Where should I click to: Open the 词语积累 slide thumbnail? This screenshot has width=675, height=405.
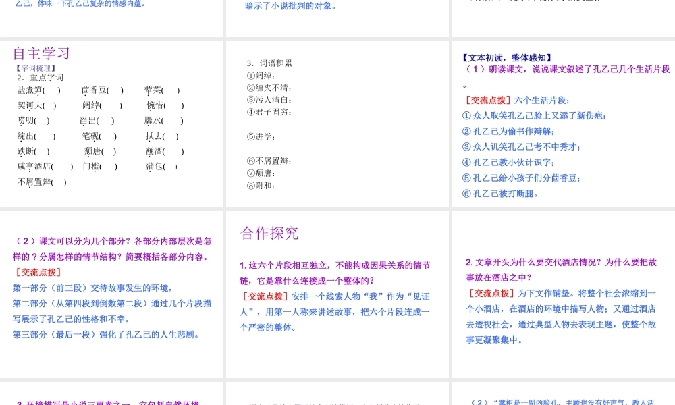pyautogui.click(x=337, y=124)
